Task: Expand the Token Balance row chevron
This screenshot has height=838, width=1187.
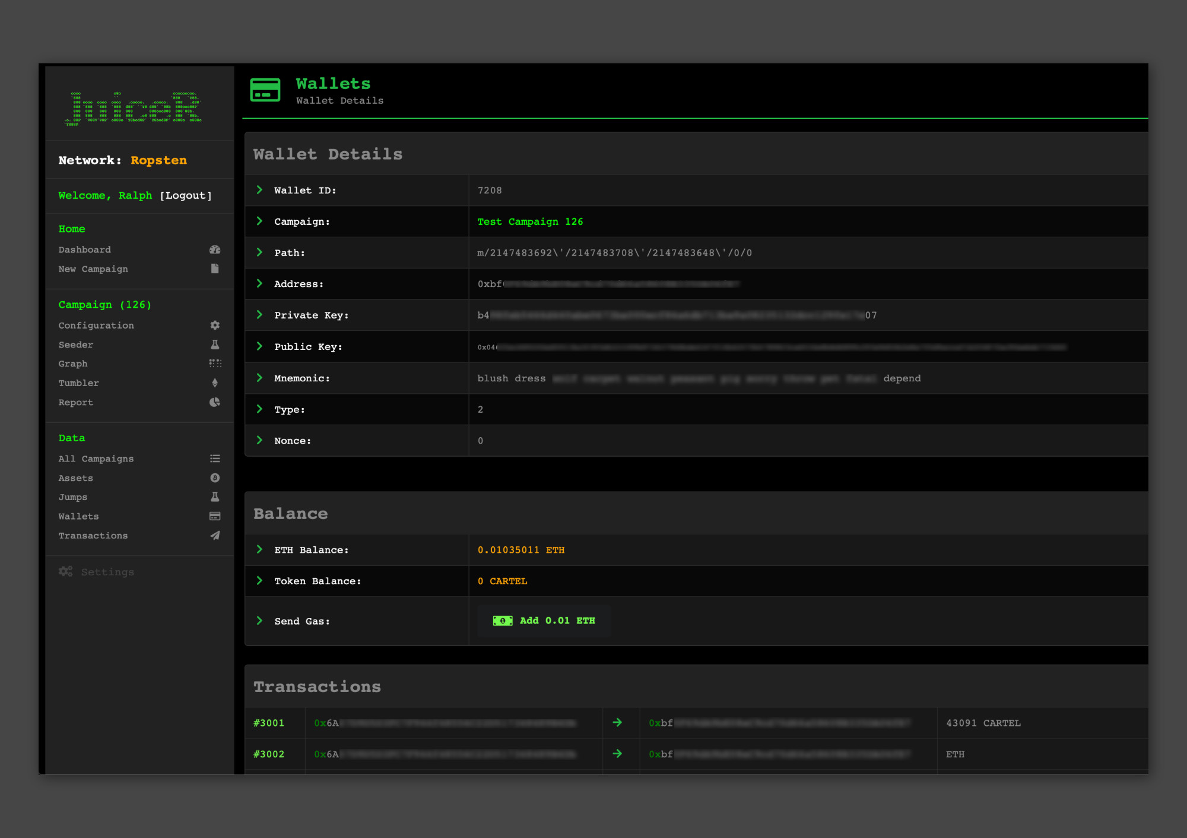Action: 259,581
